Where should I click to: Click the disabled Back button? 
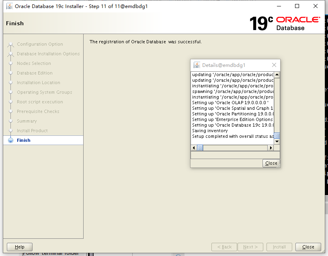pyautogui.click(x=224, y=247)
